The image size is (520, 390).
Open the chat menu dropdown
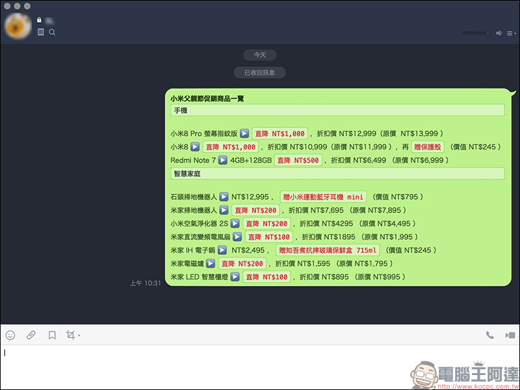click(x=512, y=33)
